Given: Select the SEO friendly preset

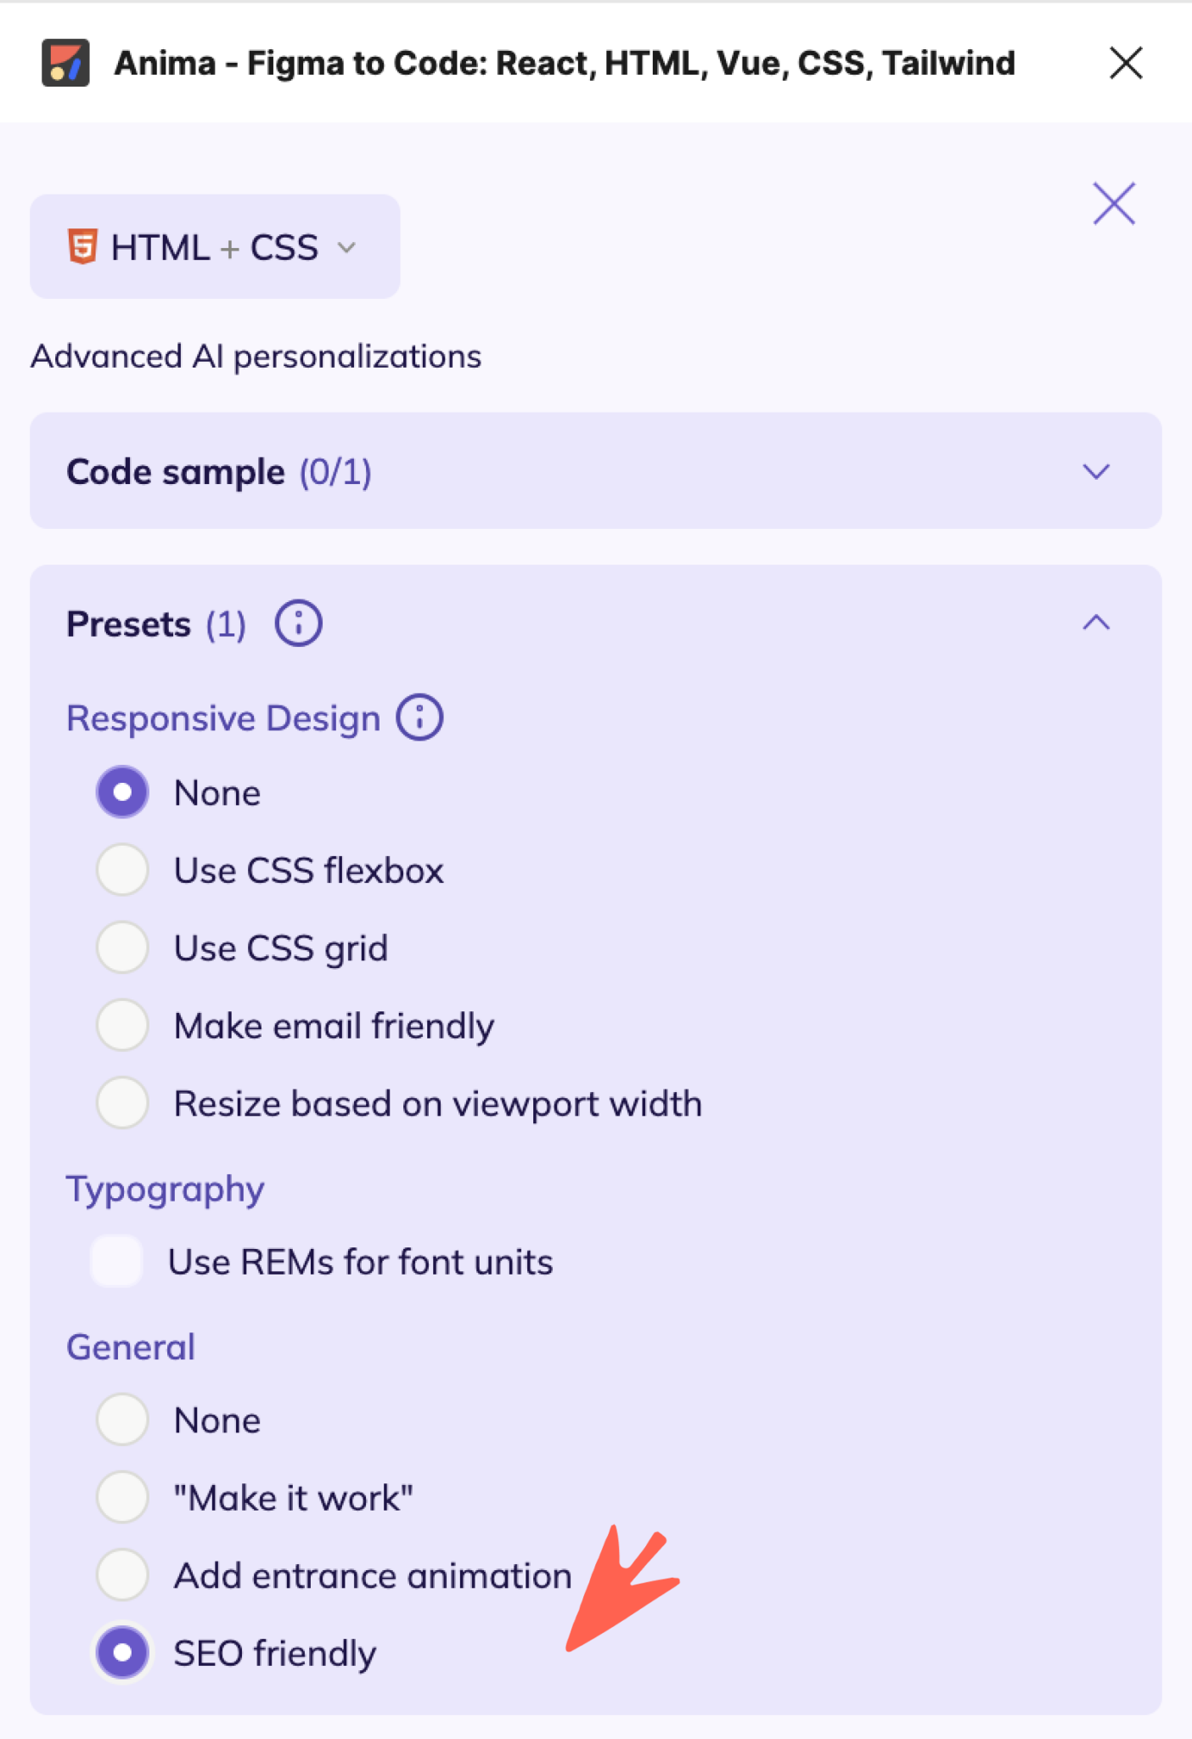Looking at the screenshot, I should coord(121,1652).
